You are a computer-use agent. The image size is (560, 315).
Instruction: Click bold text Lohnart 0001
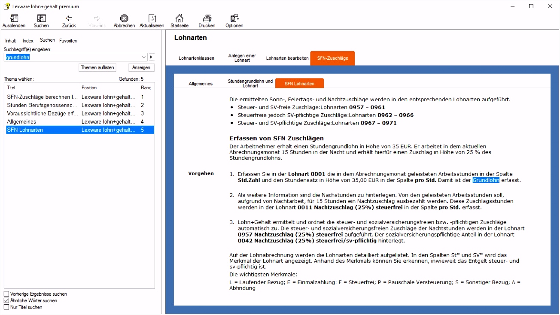(x=307, y=174)
